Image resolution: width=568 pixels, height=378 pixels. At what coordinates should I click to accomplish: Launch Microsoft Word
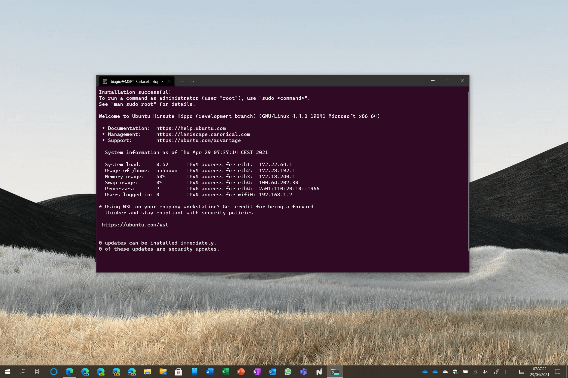[x=210, y=371]
